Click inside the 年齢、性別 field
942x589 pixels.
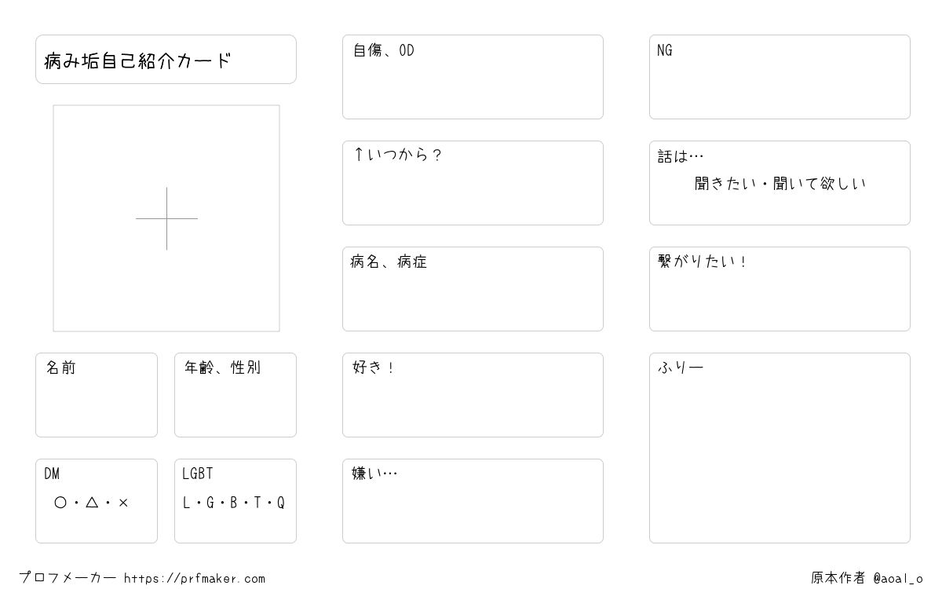235,395
